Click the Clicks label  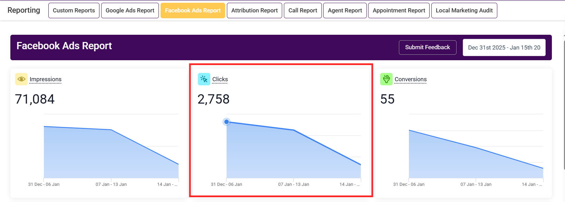220,79
